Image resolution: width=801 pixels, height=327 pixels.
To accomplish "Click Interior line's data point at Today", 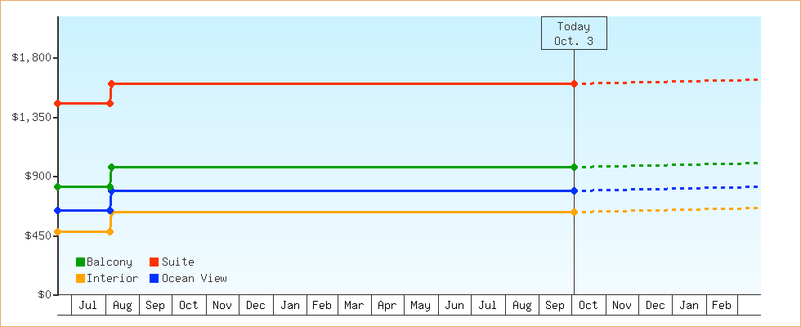I will click(x=575, y=212).
